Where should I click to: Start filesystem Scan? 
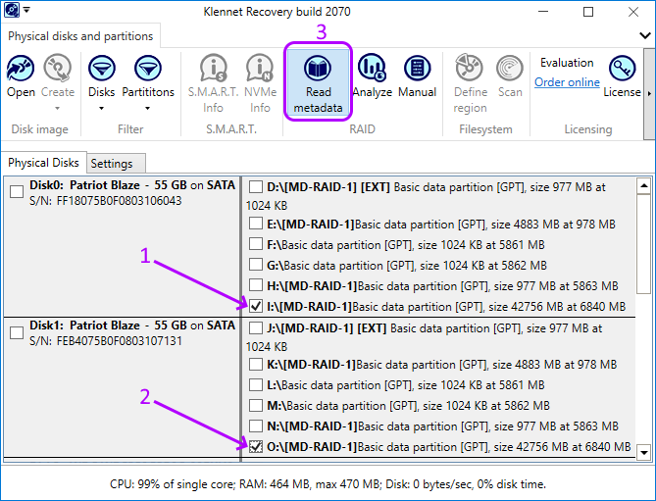[510, 76]
